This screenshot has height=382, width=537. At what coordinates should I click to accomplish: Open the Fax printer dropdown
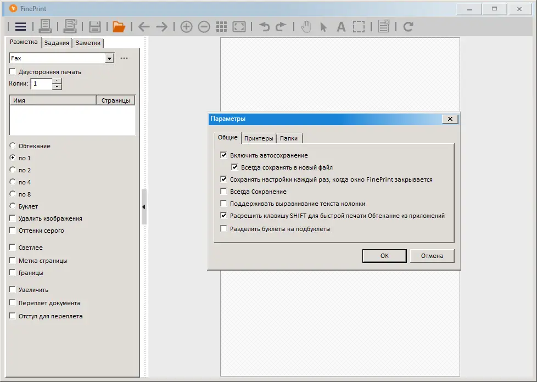109,58
